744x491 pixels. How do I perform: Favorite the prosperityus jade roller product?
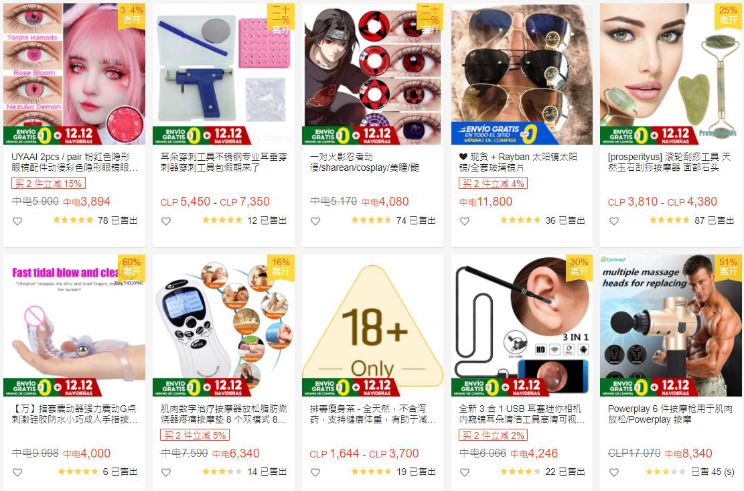coord(614,221)
